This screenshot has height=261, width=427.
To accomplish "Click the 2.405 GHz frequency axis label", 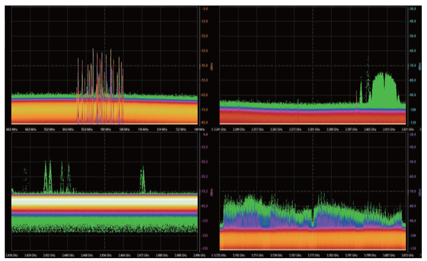I will [x=370, y=129].
